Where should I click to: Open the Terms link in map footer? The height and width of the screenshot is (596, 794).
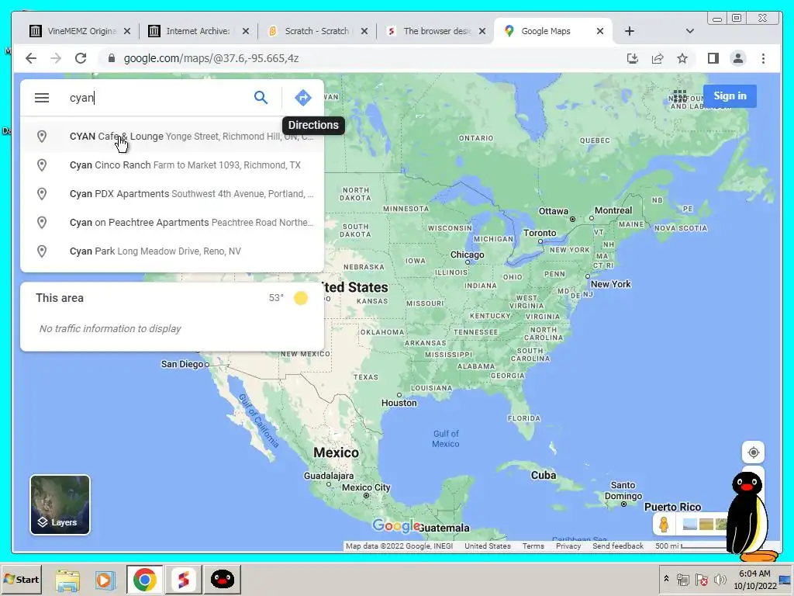click(x=533, y=546)
